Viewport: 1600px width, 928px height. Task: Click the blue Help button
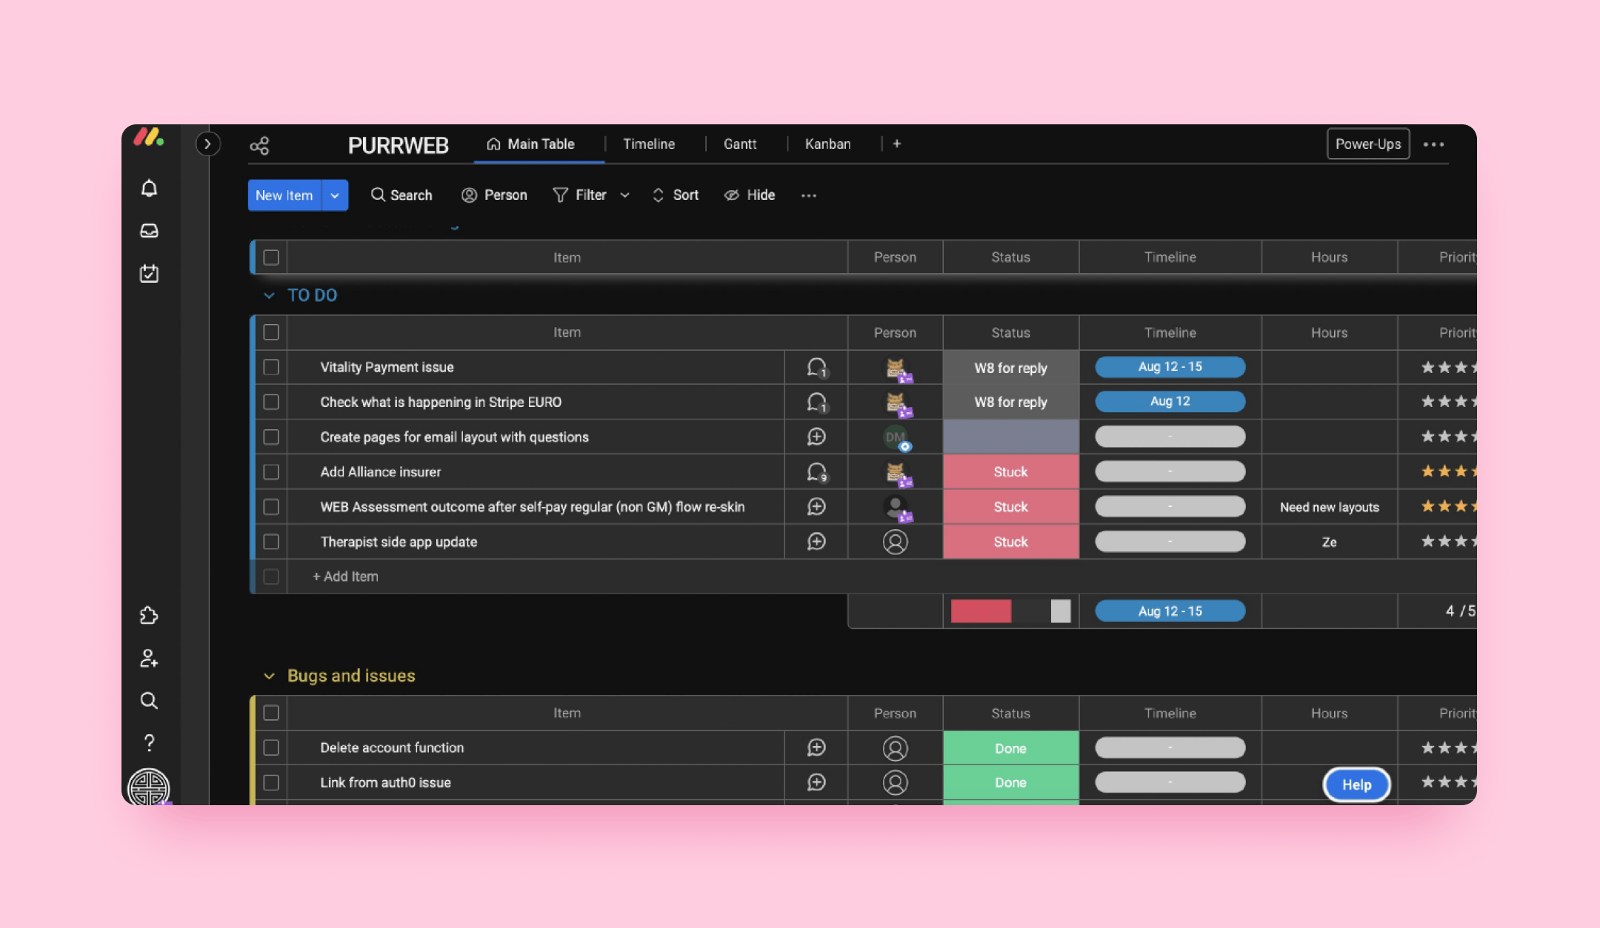[1356, 784]
